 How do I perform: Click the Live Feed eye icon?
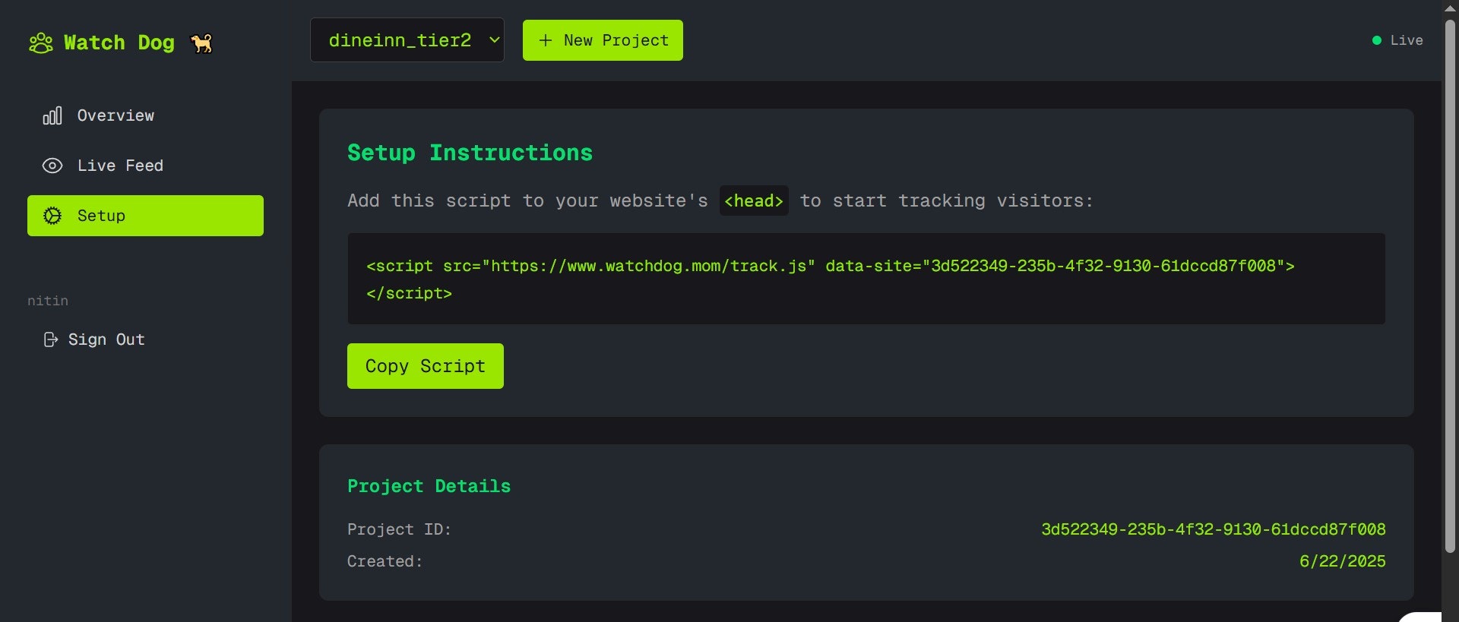[x=52, y=166]
